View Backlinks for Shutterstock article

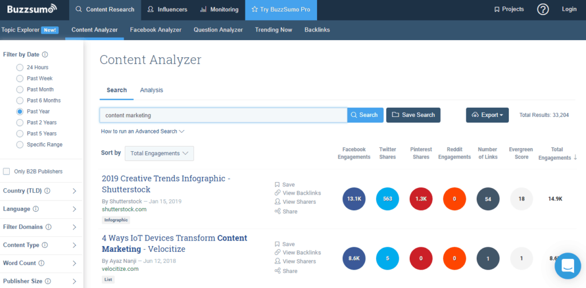[x=298, y=193]
